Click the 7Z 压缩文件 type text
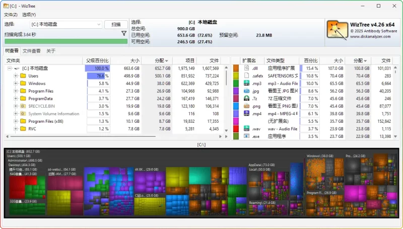The image size is (403, 229). (280, 98)
